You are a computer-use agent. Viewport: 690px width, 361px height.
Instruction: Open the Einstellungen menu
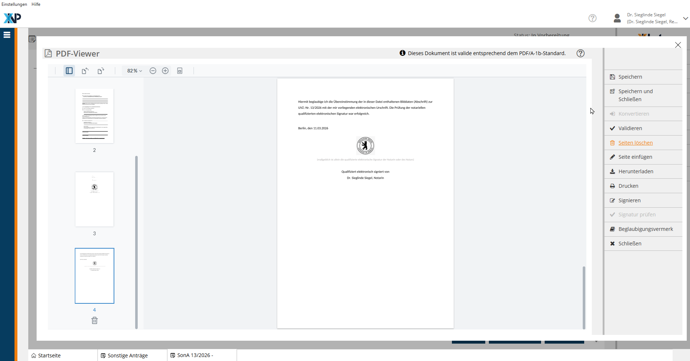pos(14,4)
